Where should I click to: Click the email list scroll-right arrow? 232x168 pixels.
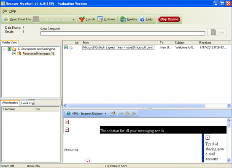(229, 106)
